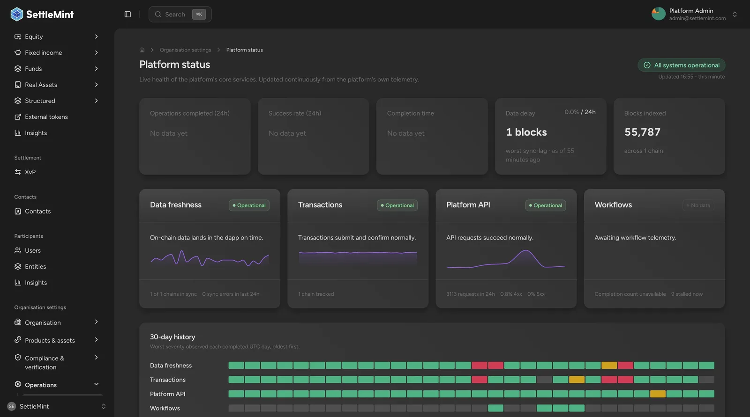The image size is (750, 417).
Task: Click the Equity sidebar icon
Action: click(x=18, y=37)
